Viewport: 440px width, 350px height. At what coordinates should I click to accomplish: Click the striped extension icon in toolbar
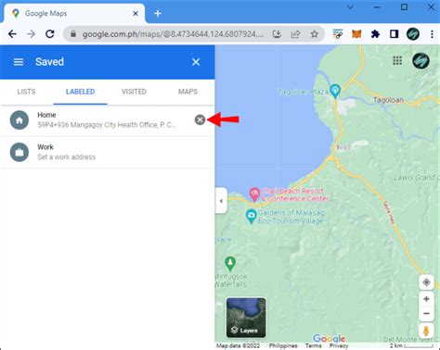338,34
